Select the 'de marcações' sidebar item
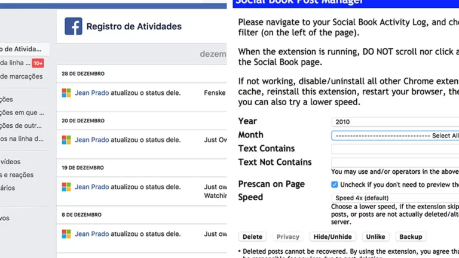 (x=22, y=76)
